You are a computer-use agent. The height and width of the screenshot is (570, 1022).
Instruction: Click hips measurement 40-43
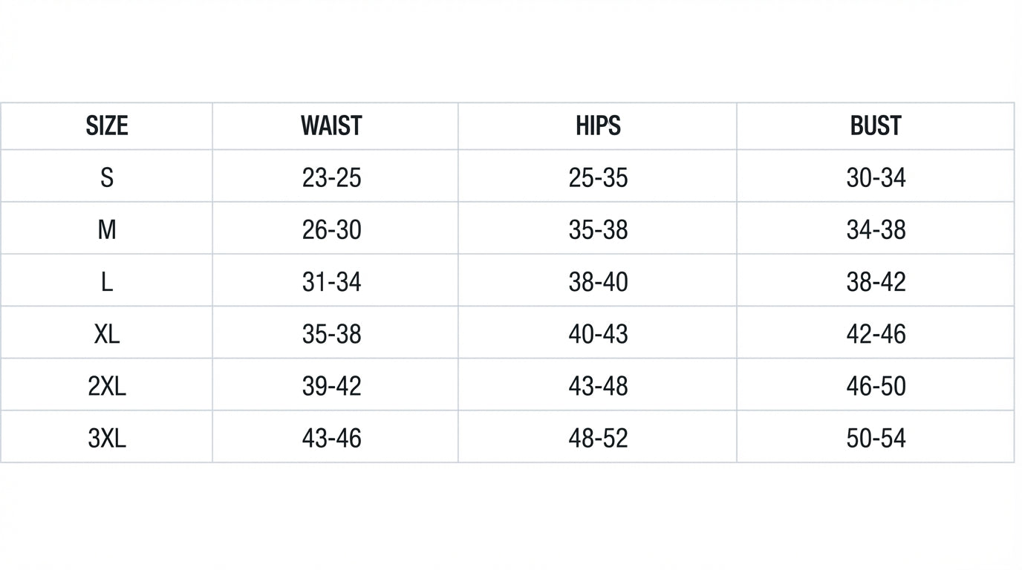[x=598, y=333]
